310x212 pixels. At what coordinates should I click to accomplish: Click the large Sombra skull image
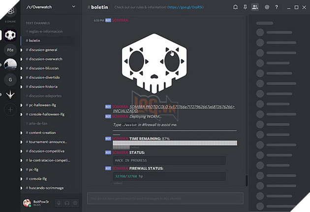(154, 63)
